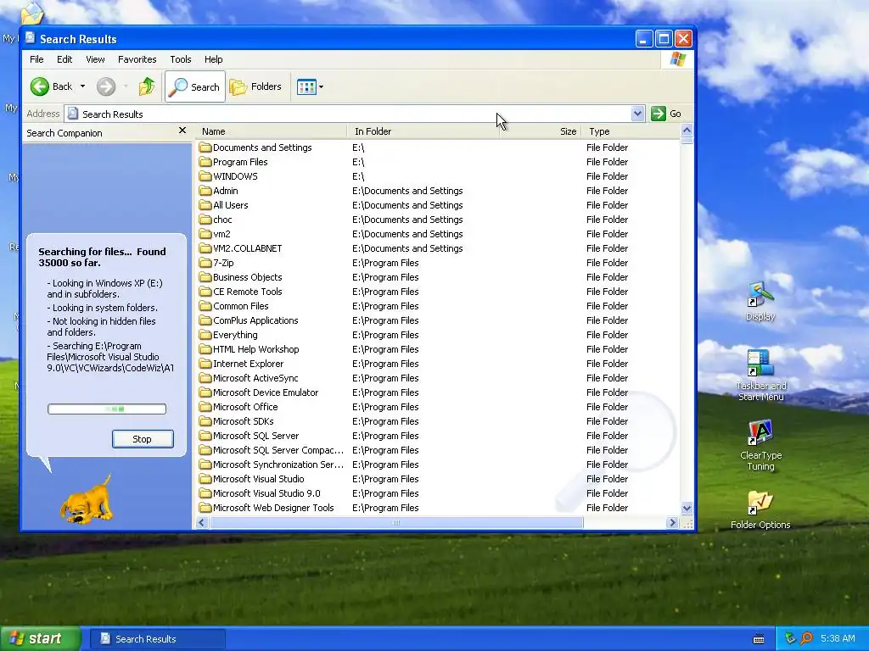Click the Microsoft ActiveSync name

pos(255,378)
